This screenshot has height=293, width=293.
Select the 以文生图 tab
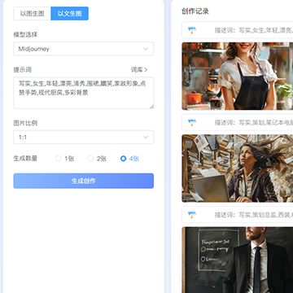click(x=69, y=14)
